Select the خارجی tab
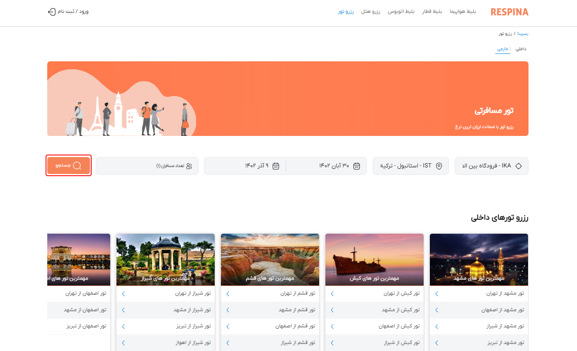This screenshot has width=577, height=351. coord(503,48)
